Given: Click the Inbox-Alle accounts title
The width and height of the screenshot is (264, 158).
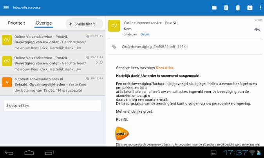Looking at the screenshot, I should point(27,7).
